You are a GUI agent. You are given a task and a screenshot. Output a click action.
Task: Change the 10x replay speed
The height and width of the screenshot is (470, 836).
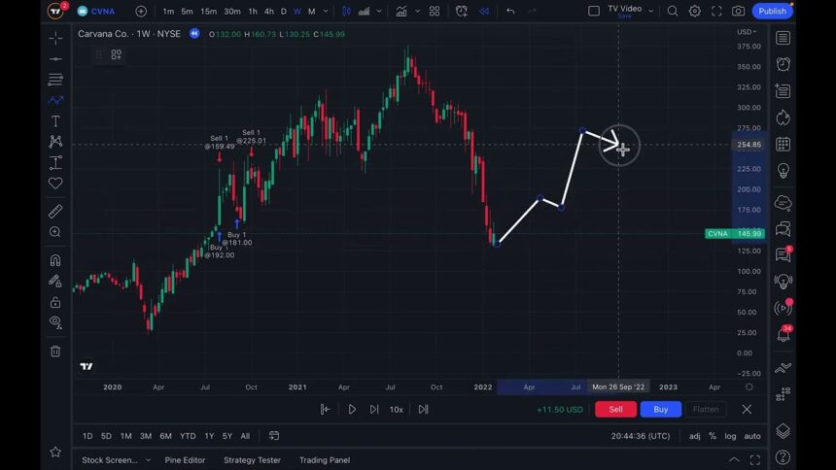(x=397, y=409)
